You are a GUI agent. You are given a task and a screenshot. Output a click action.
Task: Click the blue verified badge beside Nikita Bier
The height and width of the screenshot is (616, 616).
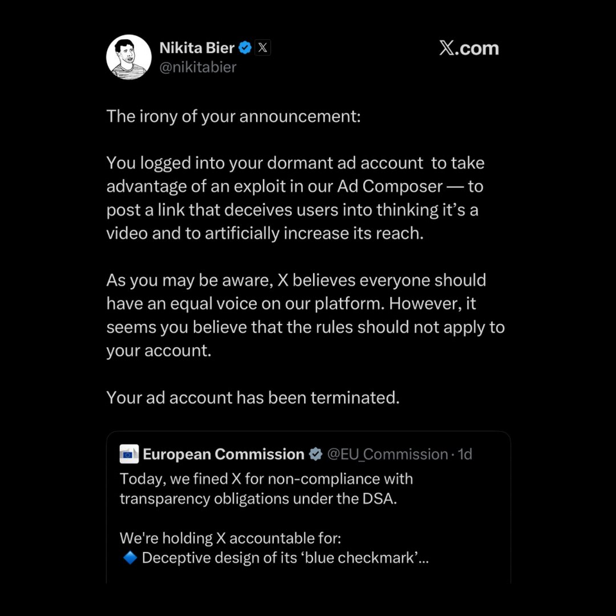[x=244, y=48]
